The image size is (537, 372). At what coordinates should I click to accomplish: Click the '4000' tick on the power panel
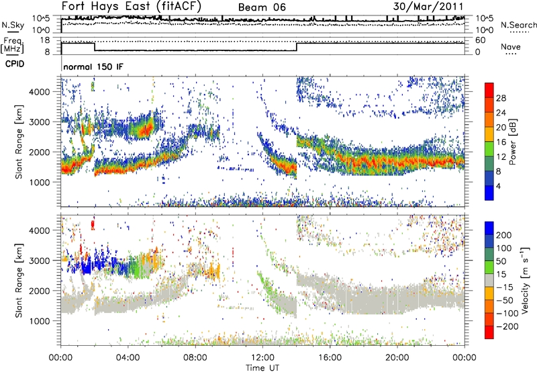click(39, 92)
